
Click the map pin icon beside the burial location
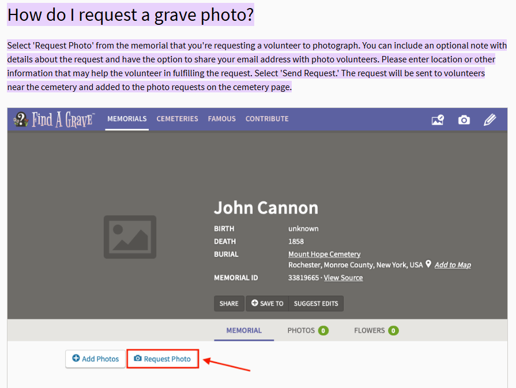[428, 264]
